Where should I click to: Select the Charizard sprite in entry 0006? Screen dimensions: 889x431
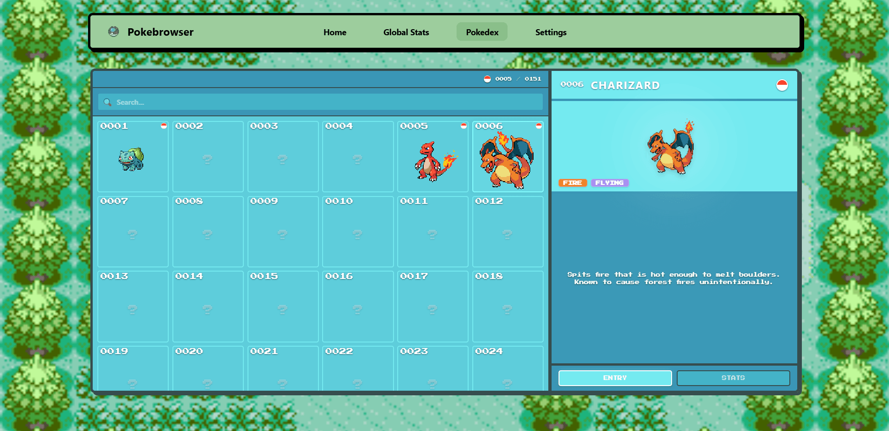[x=508, y=160]
